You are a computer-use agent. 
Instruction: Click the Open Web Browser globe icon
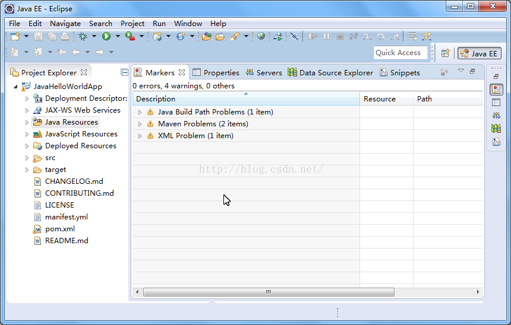(261, 36)
